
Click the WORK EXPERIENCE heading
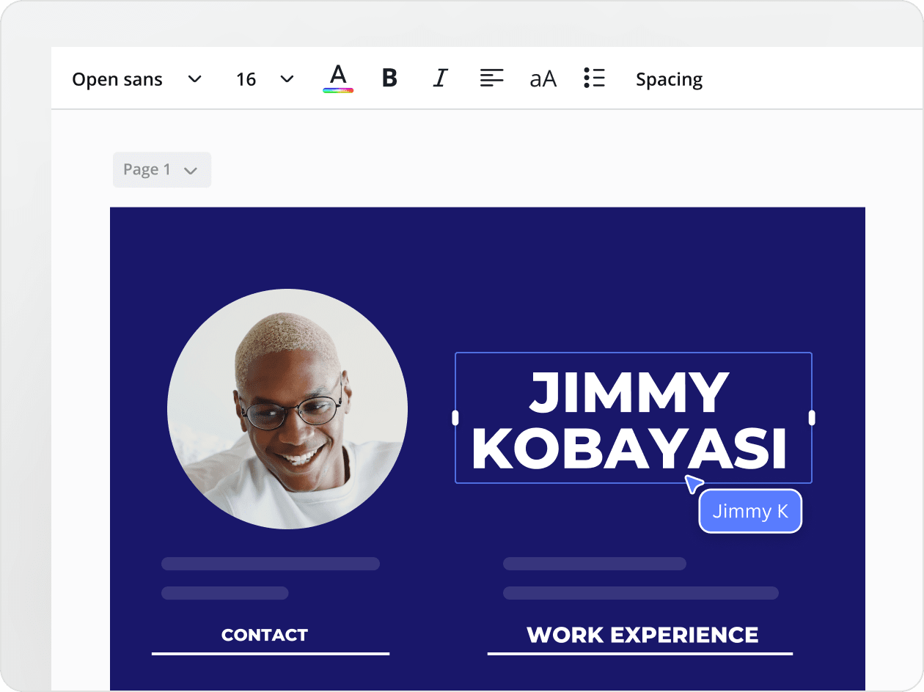(x=642, y=635)
